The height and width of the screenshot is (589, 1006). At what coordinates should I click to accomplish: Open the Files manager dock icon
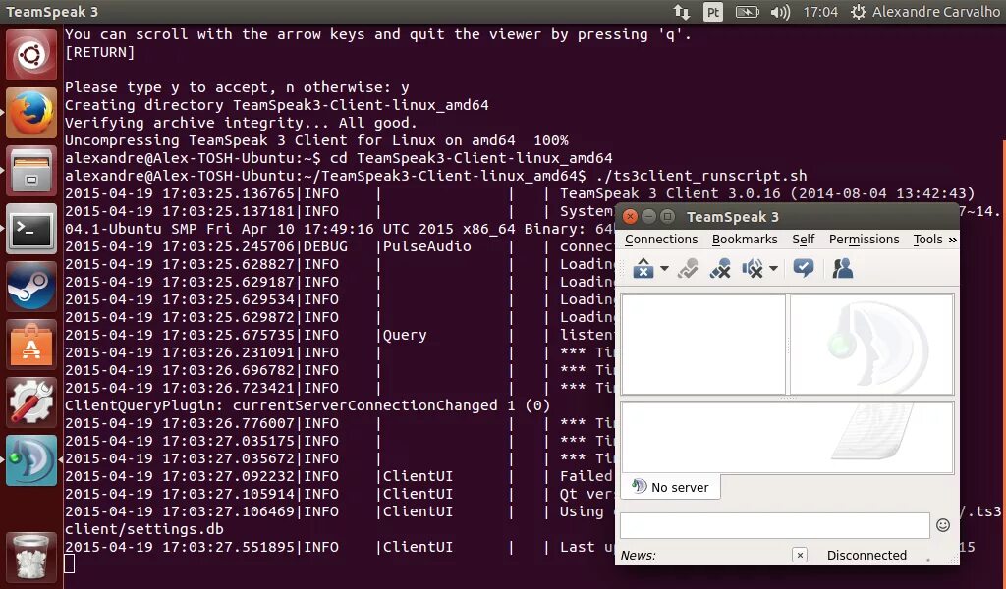pos(31,171)
